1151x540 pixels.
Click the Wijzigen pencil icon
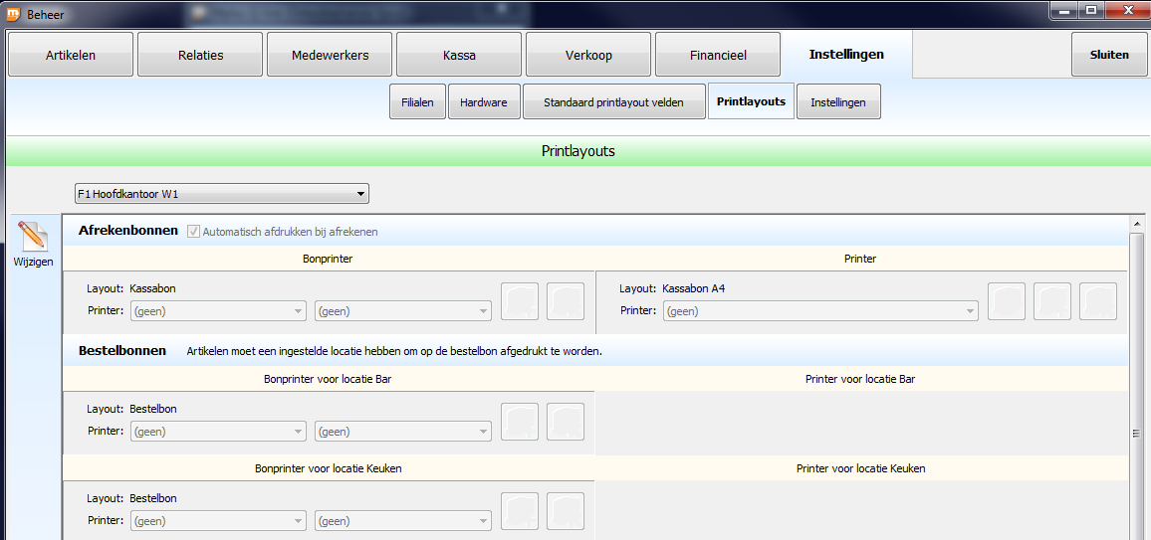[33, 237]
